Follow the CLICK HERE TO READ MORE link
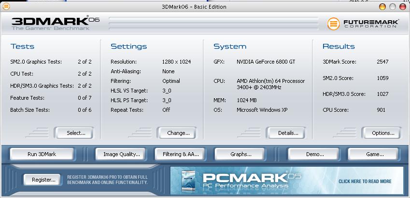This screenshot has width=410, height=198. (365, 181)
